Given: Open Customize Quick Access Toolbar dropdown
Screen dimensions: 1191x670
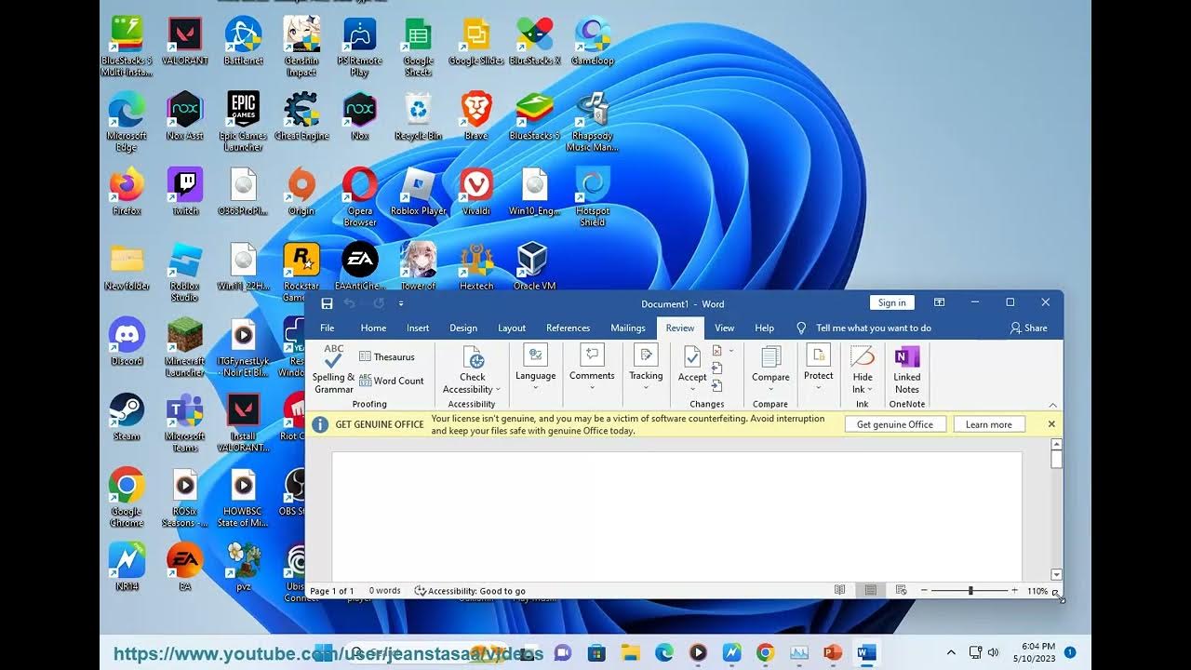Looking at the screenshot, I should point(401,303).
